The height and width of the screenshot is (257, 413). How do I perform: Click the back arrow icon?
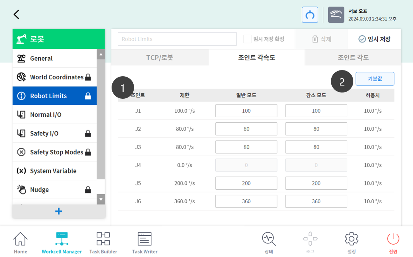point(16,15)
